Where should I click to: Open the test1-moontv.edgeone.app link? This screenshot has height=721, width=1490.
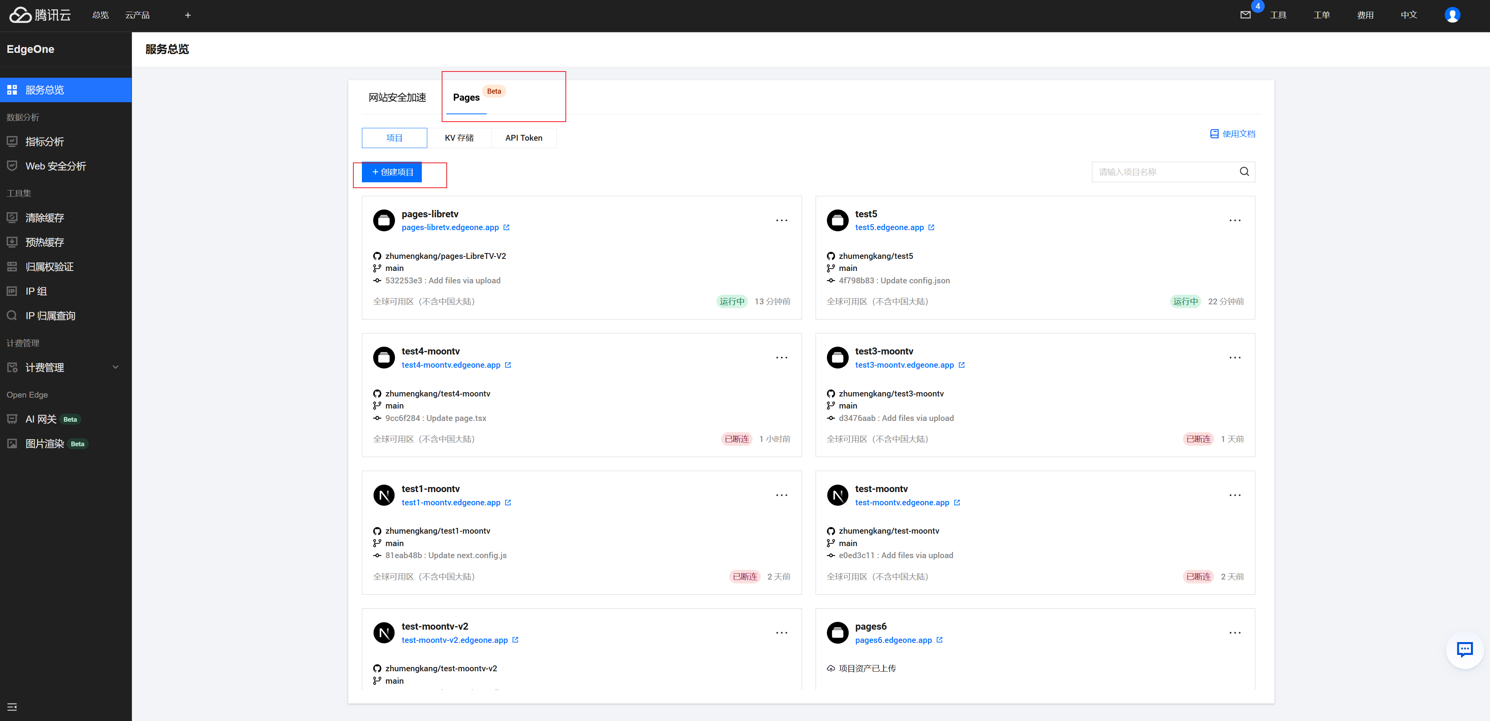[451, 503]
